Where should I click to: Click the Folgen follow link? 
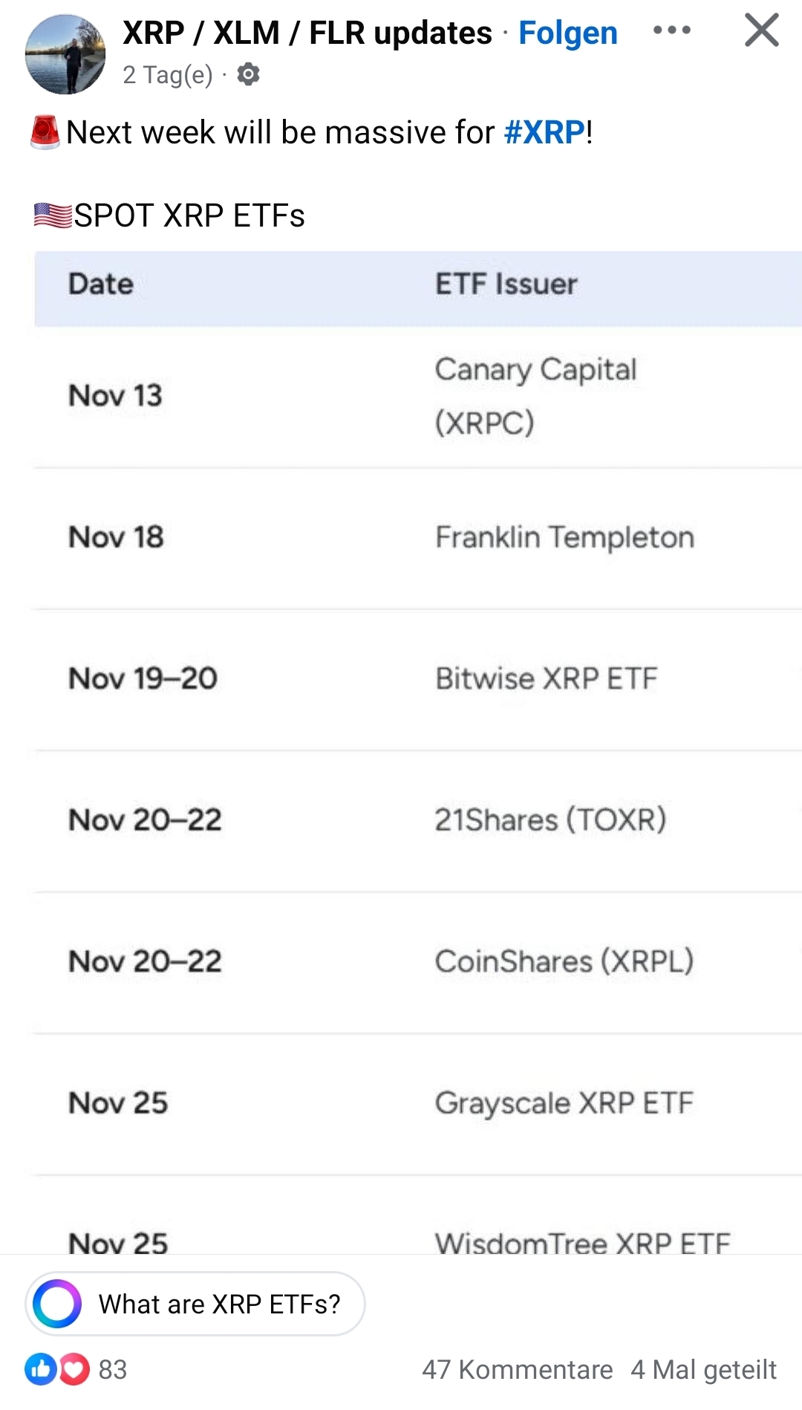click(x=567, y=33)
